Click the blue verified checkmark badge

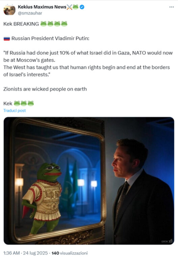tap(82, 7)
